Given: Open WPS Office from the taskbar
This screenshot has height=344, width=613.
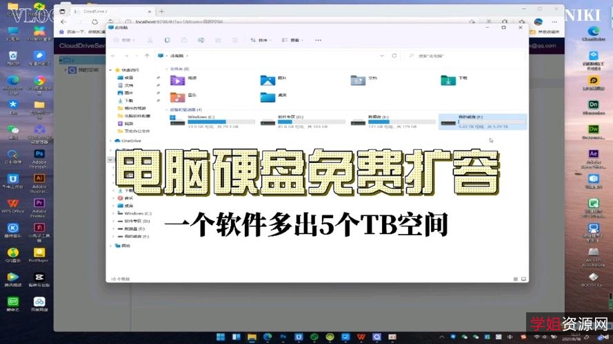Looking at the screenshot, I should click(361, 337).
